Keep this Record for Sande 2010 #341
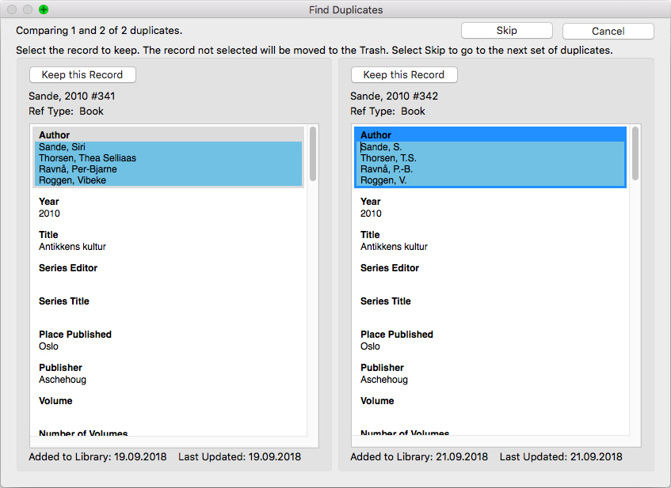Viewport: 671px width, 488px height. pos(82,75)
